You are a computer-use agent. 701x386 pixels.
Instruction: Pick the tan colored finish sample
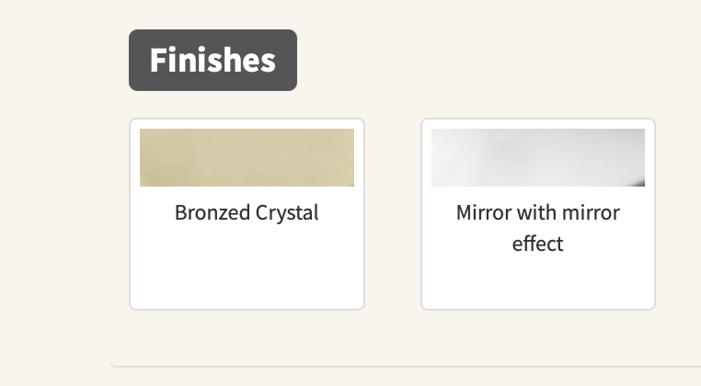point(247,157)
